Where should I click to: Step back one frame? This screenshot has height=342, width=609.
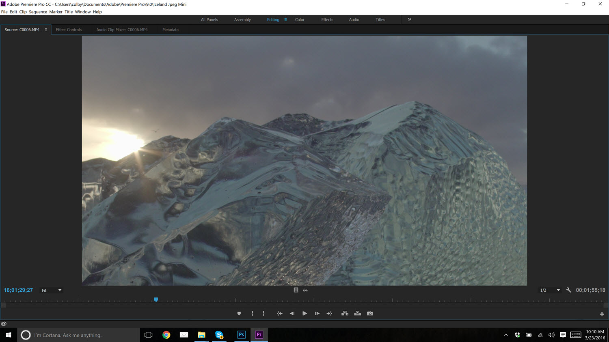292,314
